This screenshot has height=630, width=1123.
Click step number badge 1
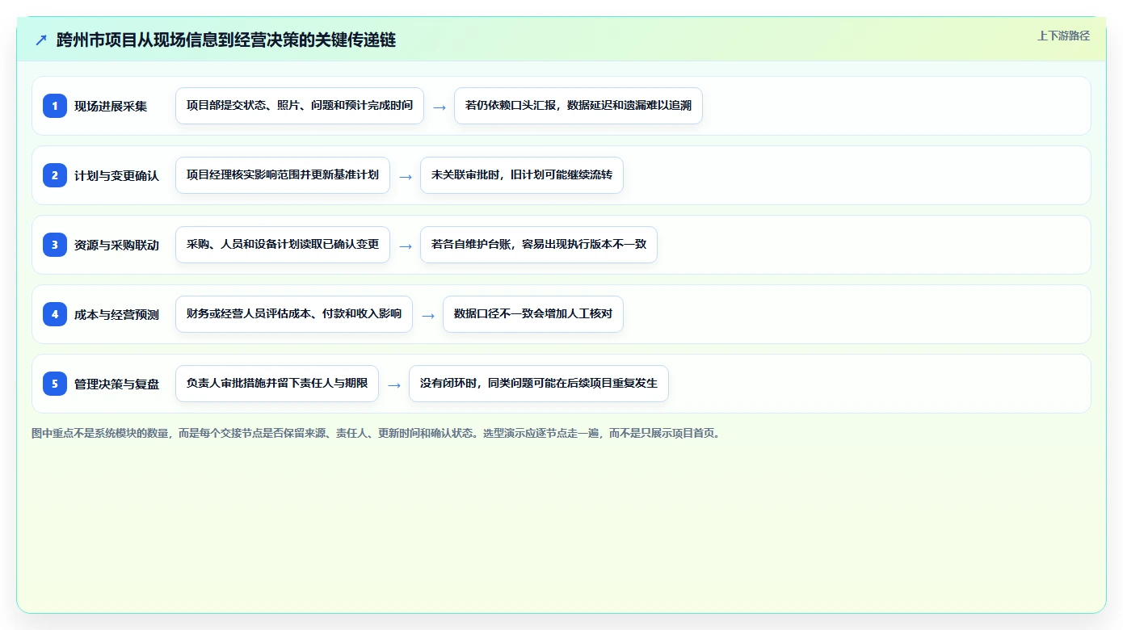click(55, 106)
